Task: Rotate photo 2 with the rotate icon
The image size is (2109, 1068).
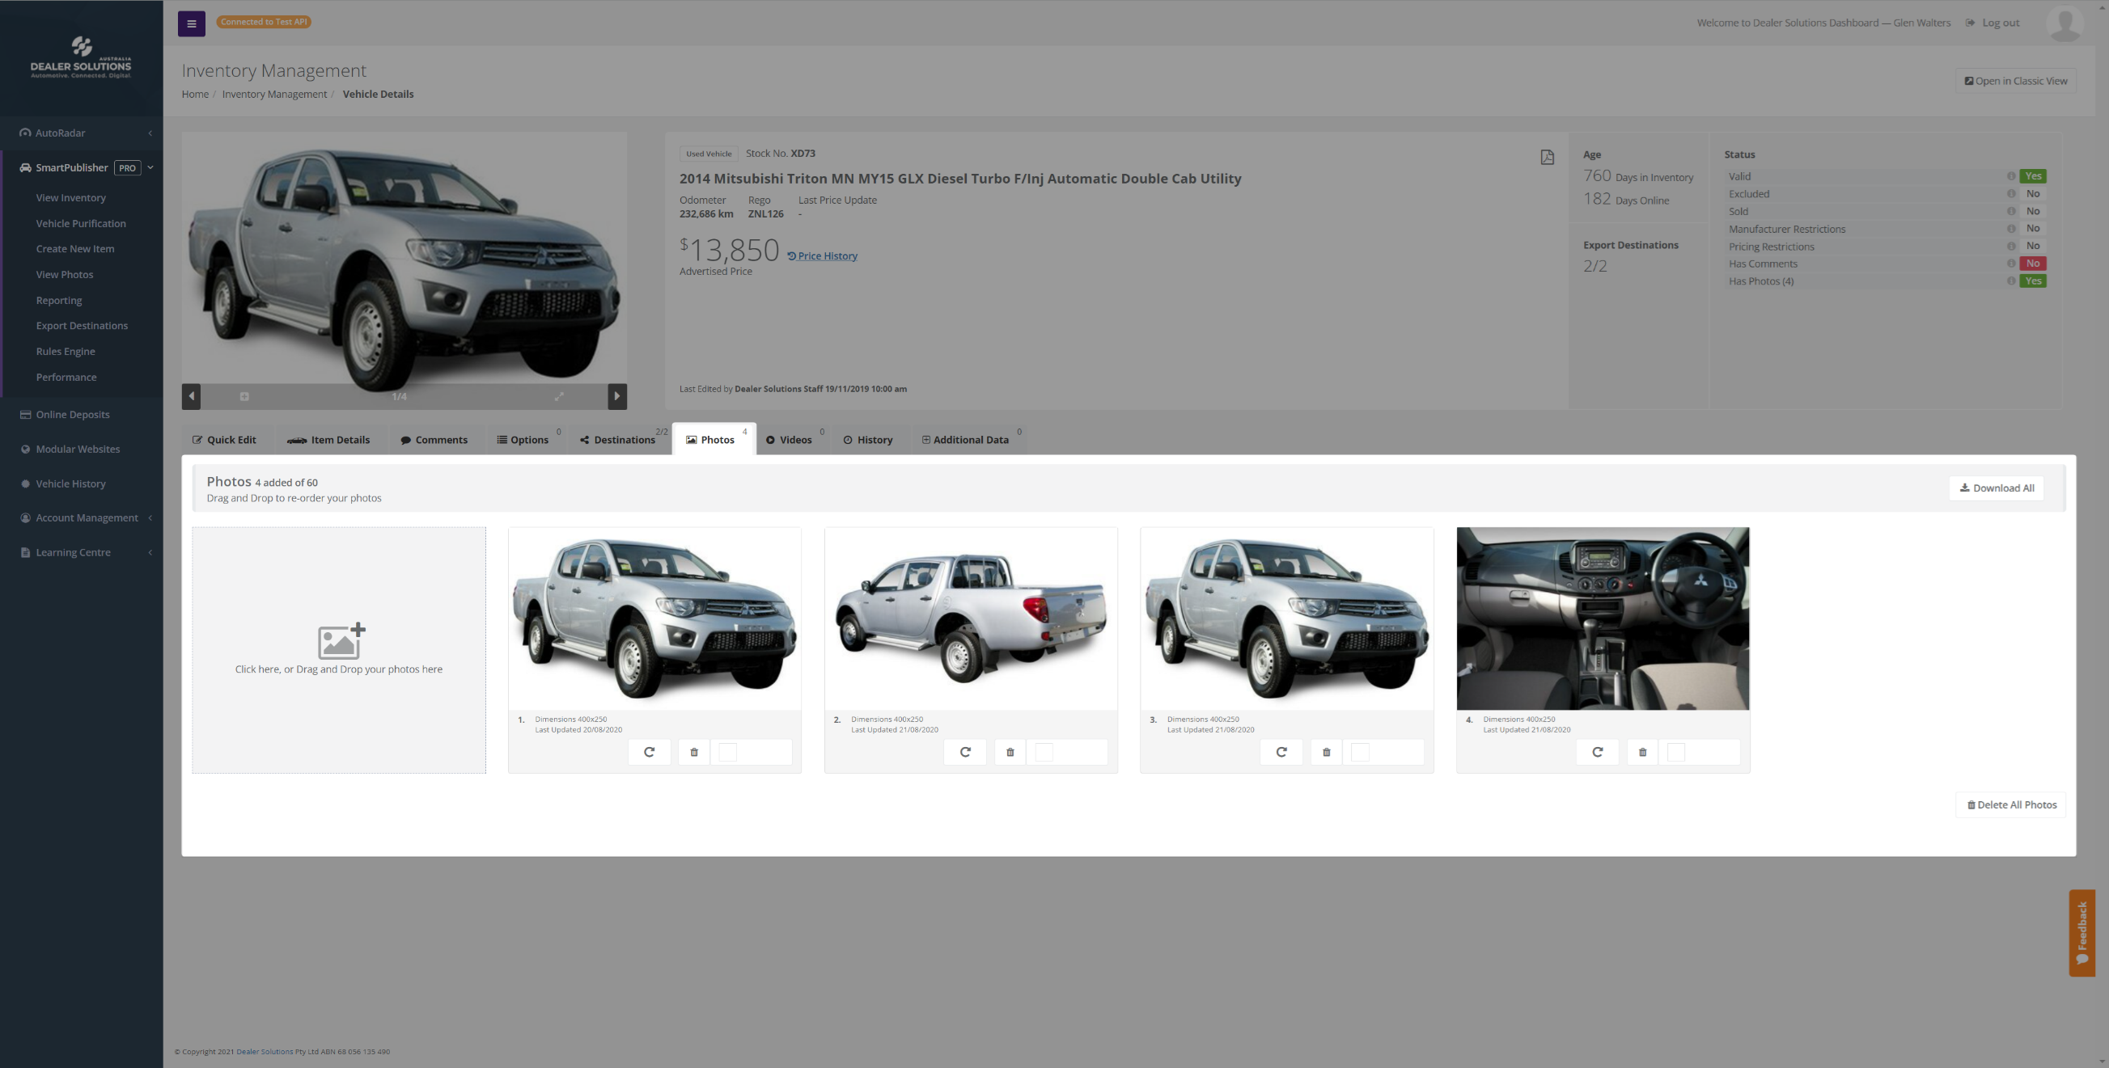Action: coord(965,752)
